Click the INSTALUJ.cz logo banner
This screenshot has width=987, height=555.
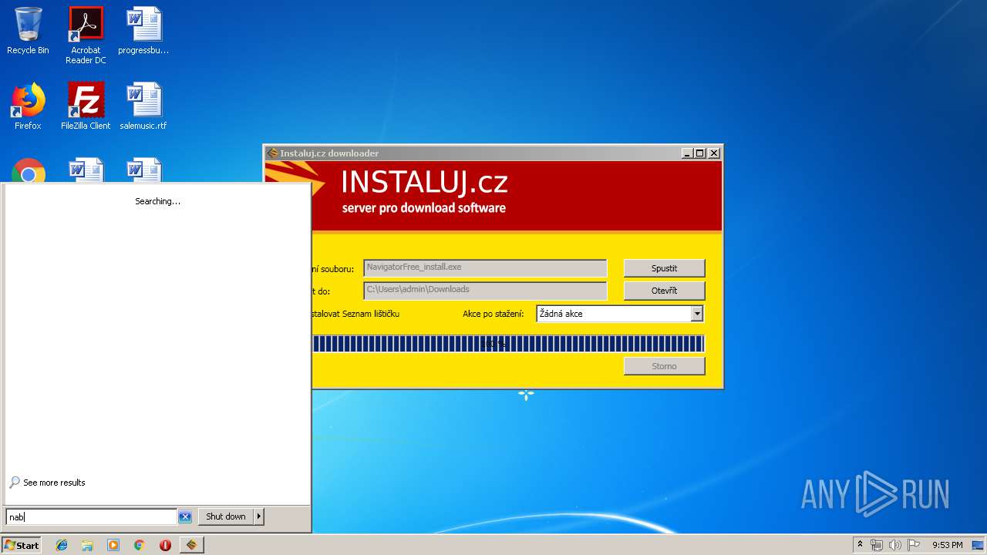coord(493,196)
